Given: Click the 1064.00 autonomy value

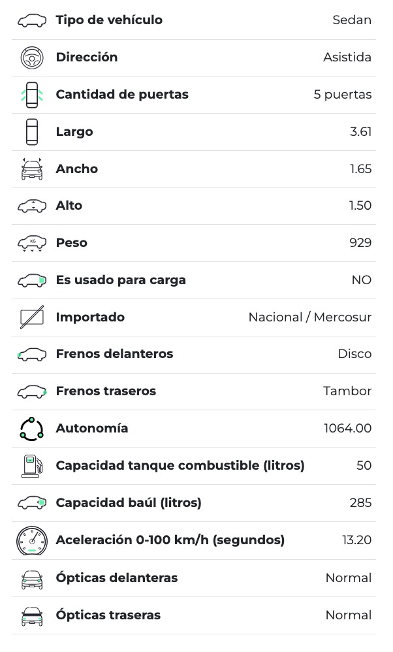Looking at the screenshot, I should pos(347,429).
